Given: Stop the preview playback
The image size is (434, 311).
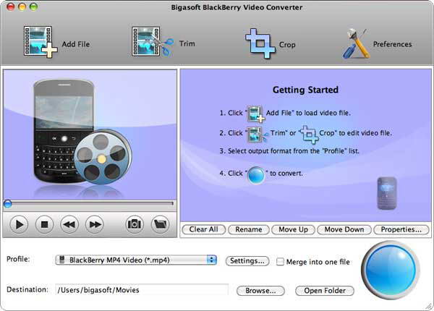Looking at the screenshot, I should (x=44, y=224).
